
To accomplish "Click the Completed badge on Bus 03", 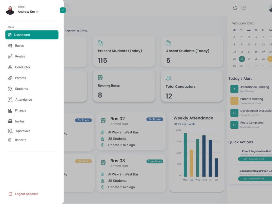I will [154, 161].
